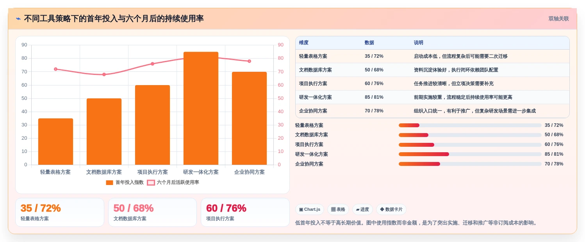The image size is (585, 242).
Task: Click the 研发一体化方案 progress bar
Action: pyautogui.click(x=470, y=154)
